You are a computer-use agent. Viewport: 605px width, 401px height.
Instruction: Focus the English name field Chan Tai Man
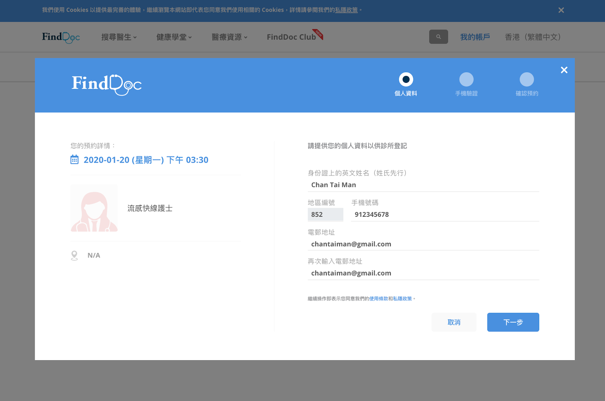tap(423, 185)
